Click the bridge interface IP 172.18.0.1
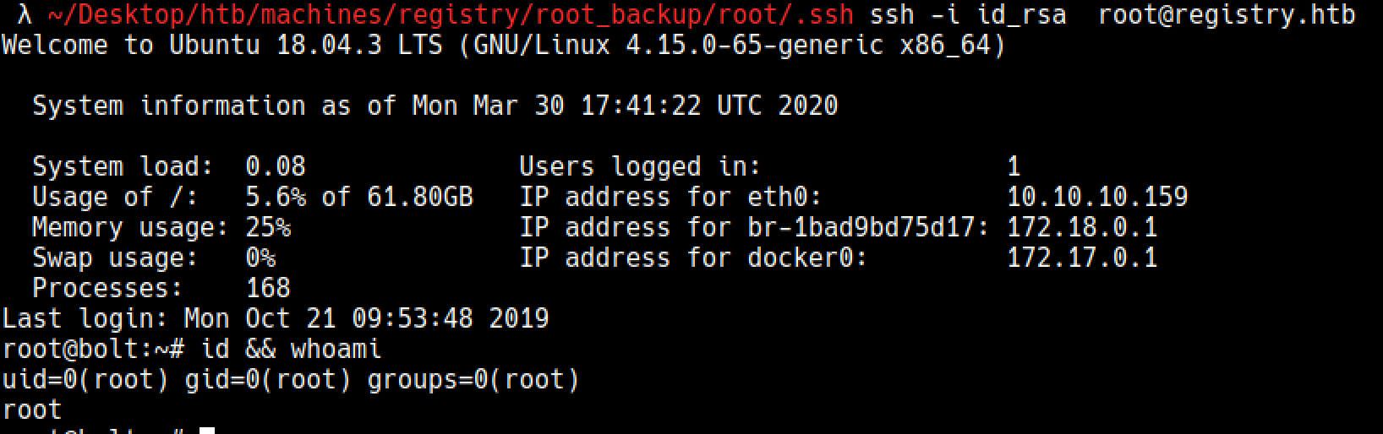This screenshot has width=1383, height=434. pyautogui.click(x=1082, y=227)
